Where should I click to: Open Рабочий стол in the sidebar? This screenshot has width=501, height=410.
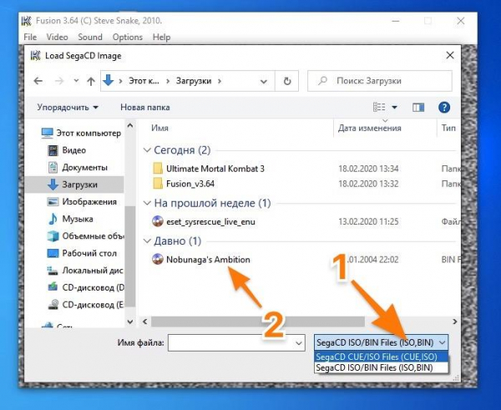(82, 253)
